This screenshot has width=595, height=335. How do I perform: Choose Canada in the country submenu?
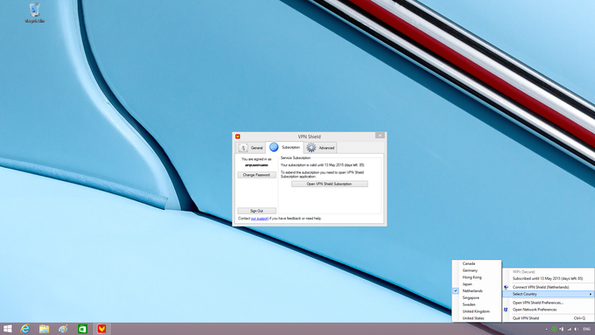pos(477,263)
